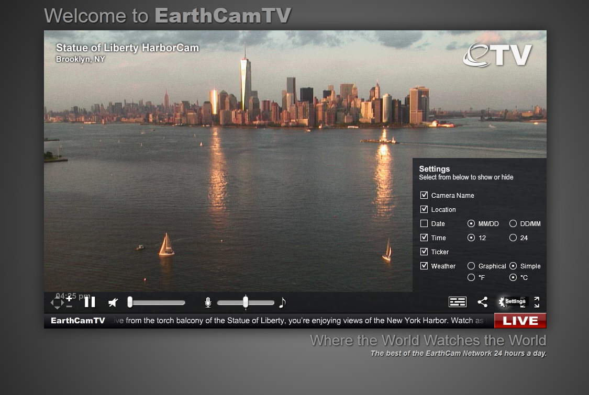Open the camera list grid icon

(x=458, y=302)
